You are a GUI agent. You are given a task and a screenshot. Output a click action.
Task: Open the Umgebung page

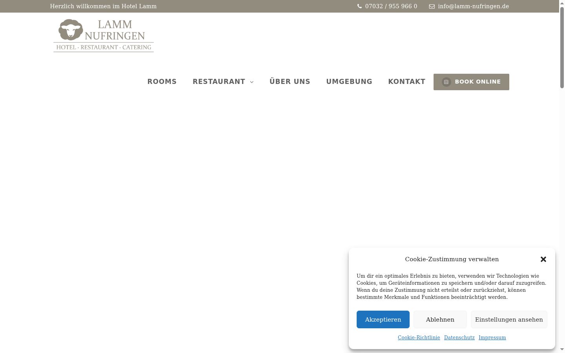point(349,82)
